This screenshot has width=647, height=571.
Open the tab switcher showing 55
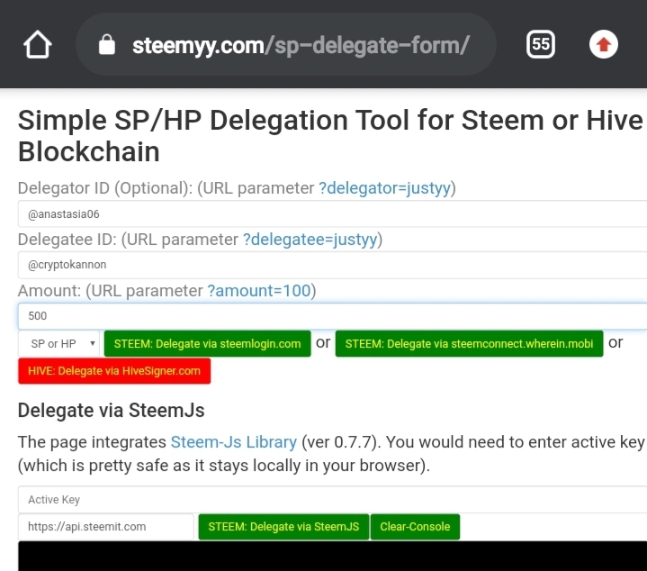[540, 44]
